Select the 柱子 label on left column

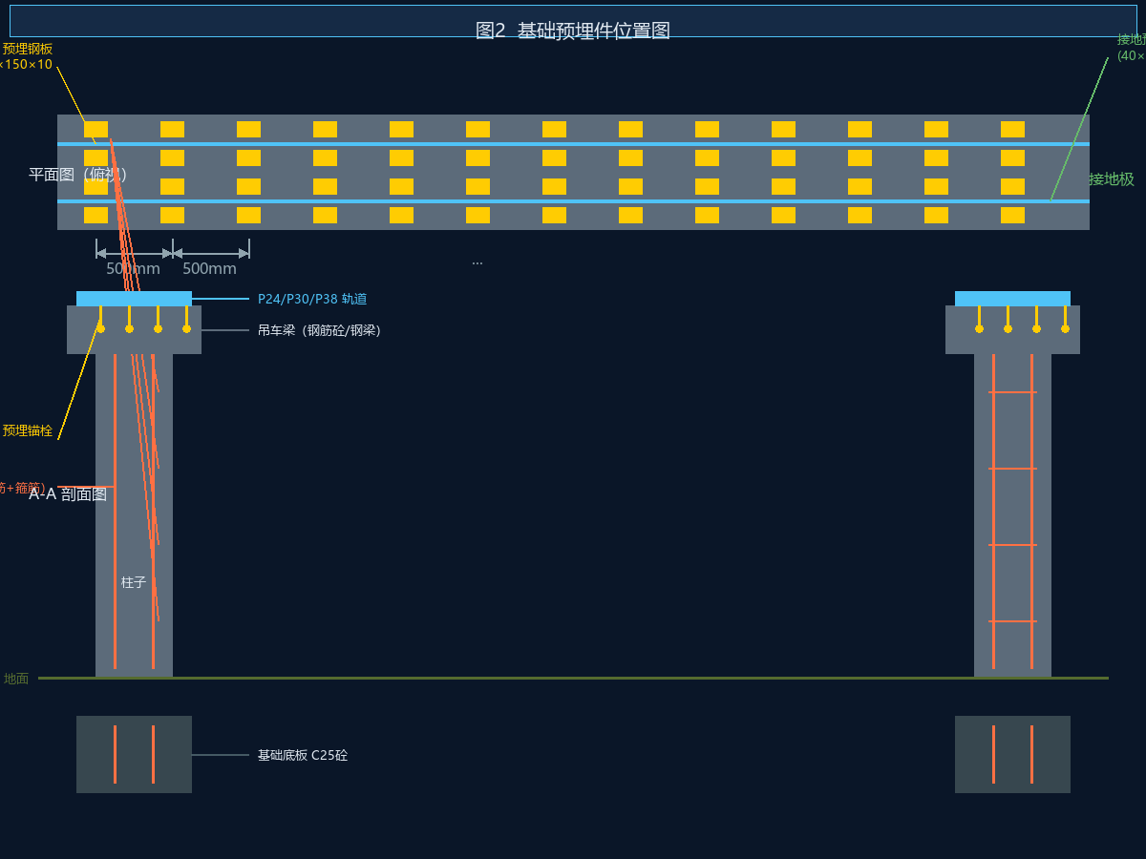click(x=134, y=582)
